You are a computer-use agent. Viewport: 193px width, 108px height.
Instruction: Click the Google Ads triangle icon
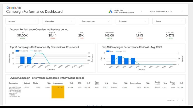(110, 11)
